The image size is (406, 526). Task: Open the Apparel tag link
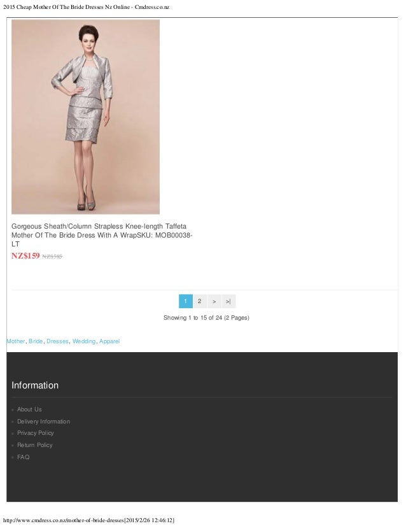pyautogui.click(x=109, y=341)
